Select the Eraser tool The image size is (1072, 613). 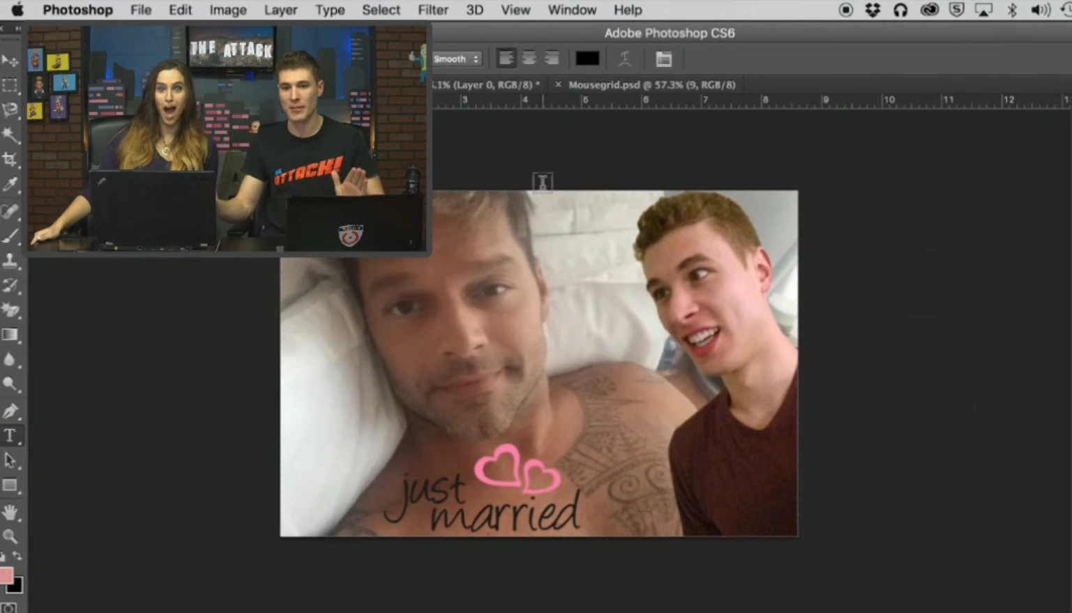coord(10,310)
